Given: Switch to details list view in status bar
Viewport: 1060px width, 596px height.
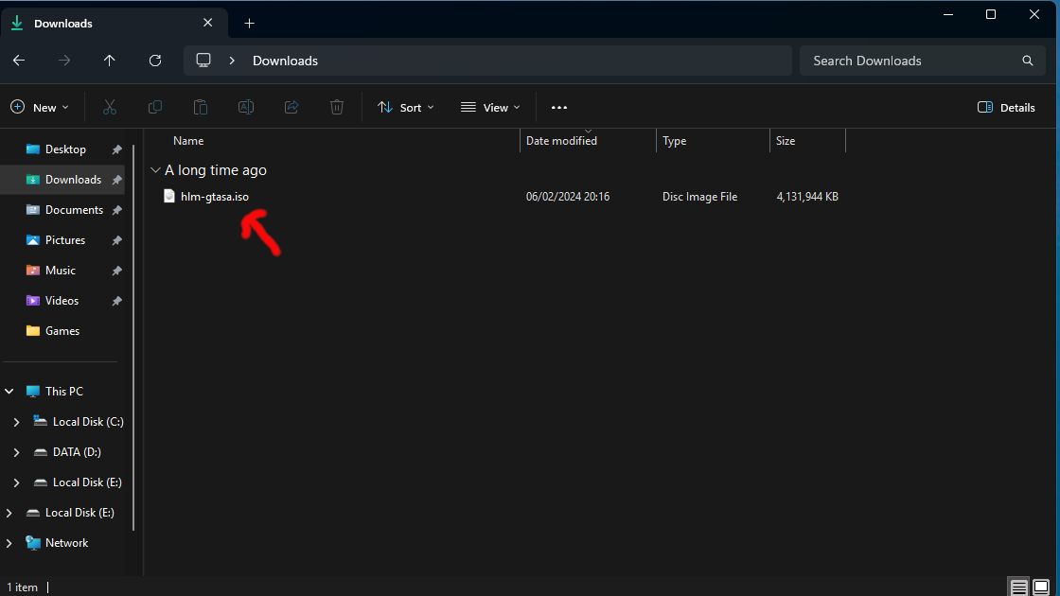Looking at the screenshot, I should click(1018, 587).
